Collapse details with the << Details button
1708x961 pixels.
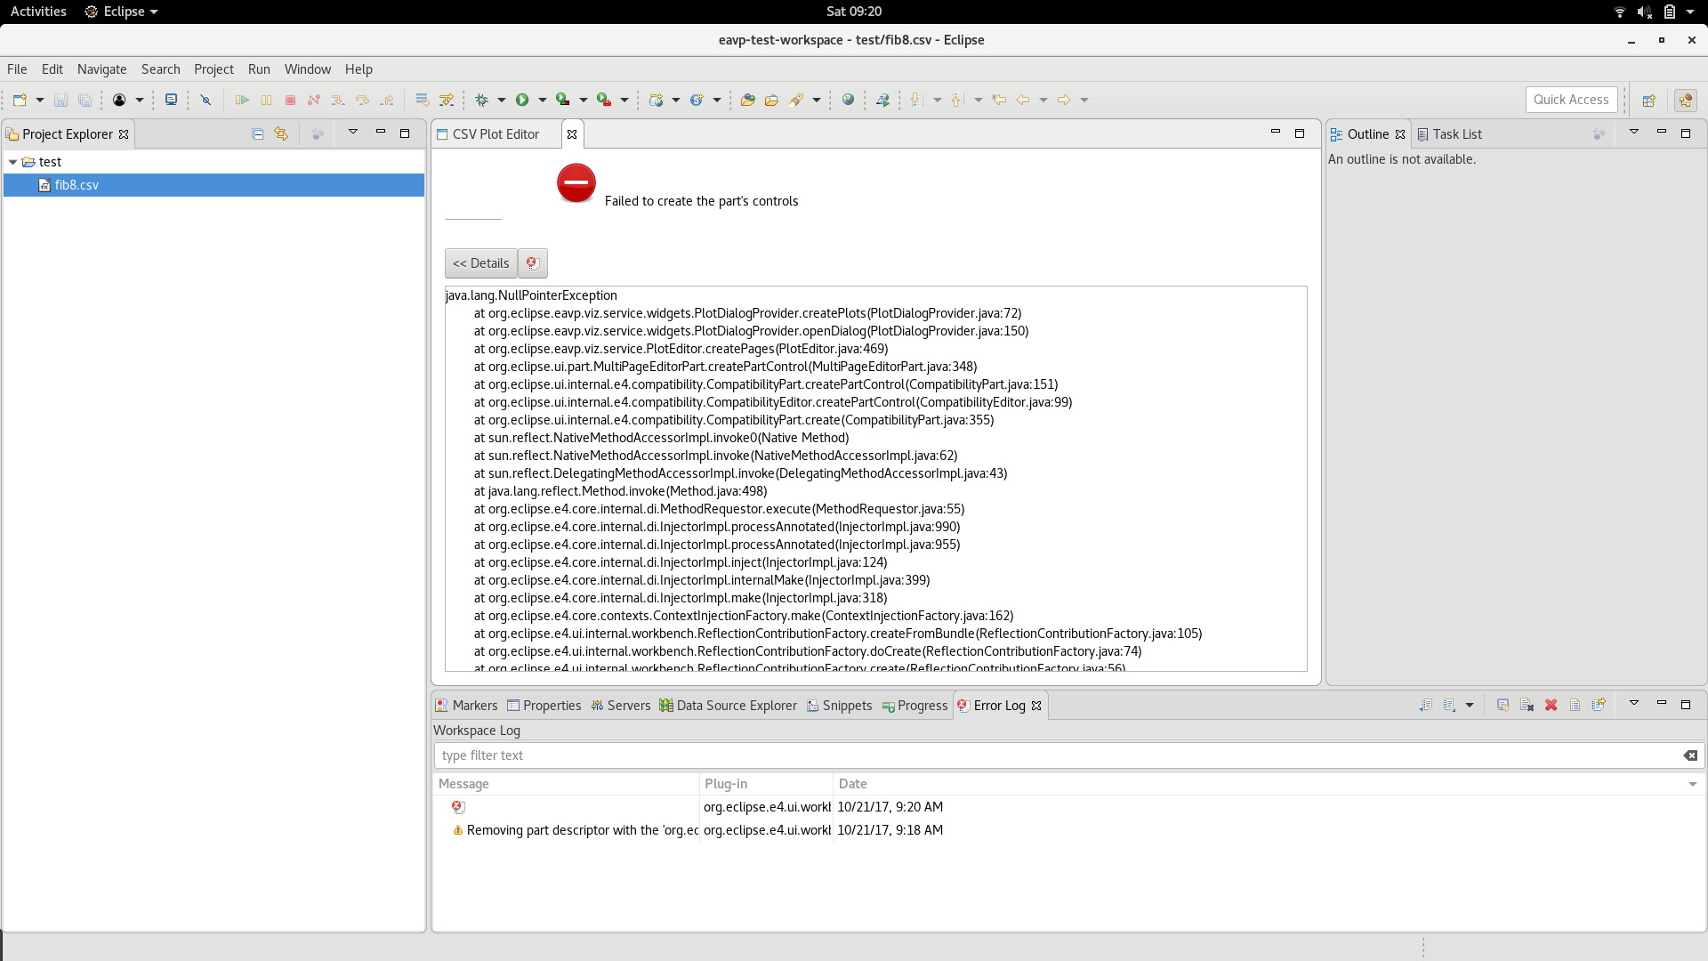coord(481,263)
